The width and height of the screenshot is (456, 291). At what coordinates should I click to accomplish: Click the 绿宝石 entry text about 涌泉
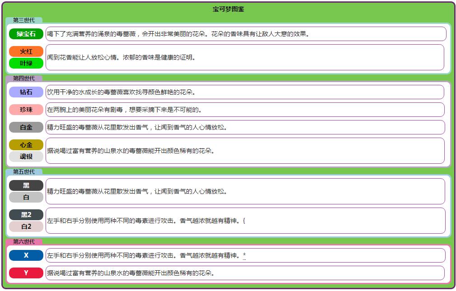[x=178, y=34]
